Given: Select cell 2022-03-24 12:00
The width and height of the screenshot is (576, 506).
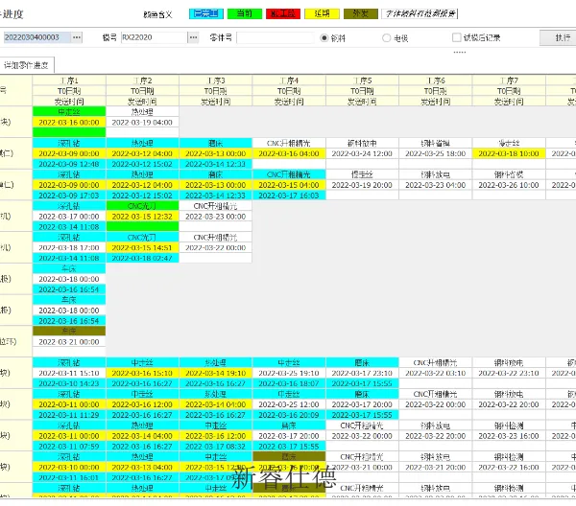Looking at the screenshot, I should [362, 153].
